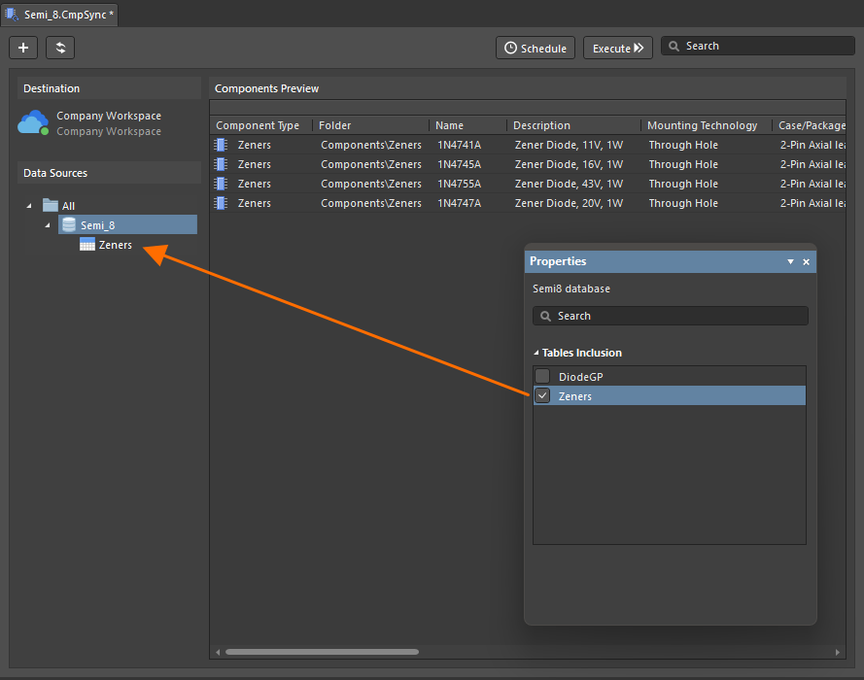
Task: Click the component icon for 1N4747A row
Action: (x=221, y=203)
